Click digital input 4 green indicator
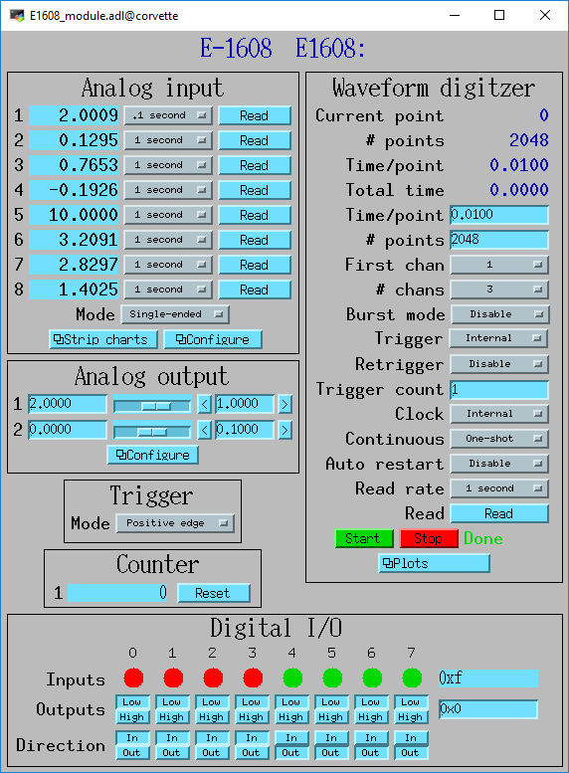Image resolution: width=569 pixels, height=773 pixels. (292, 677)
